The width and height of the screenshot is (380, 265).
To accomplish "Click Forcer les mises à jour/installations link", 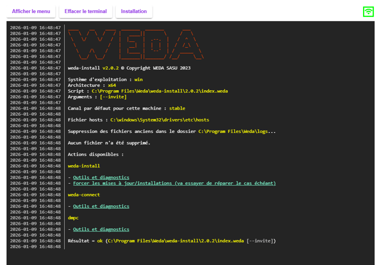I will click(x=174, y=183).
